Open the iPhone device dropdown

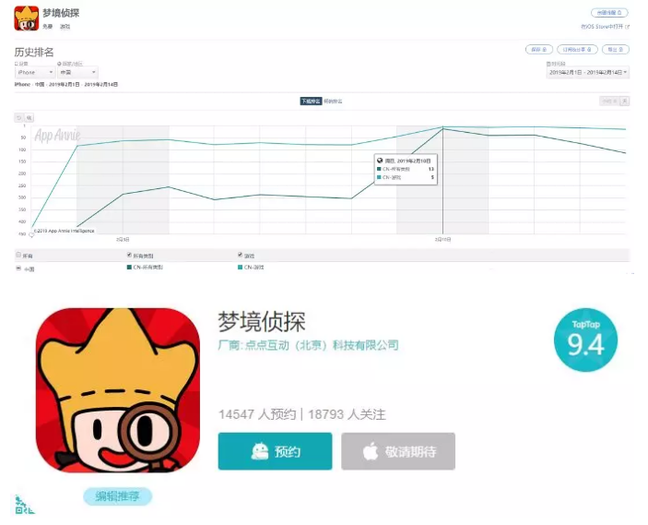35,72
